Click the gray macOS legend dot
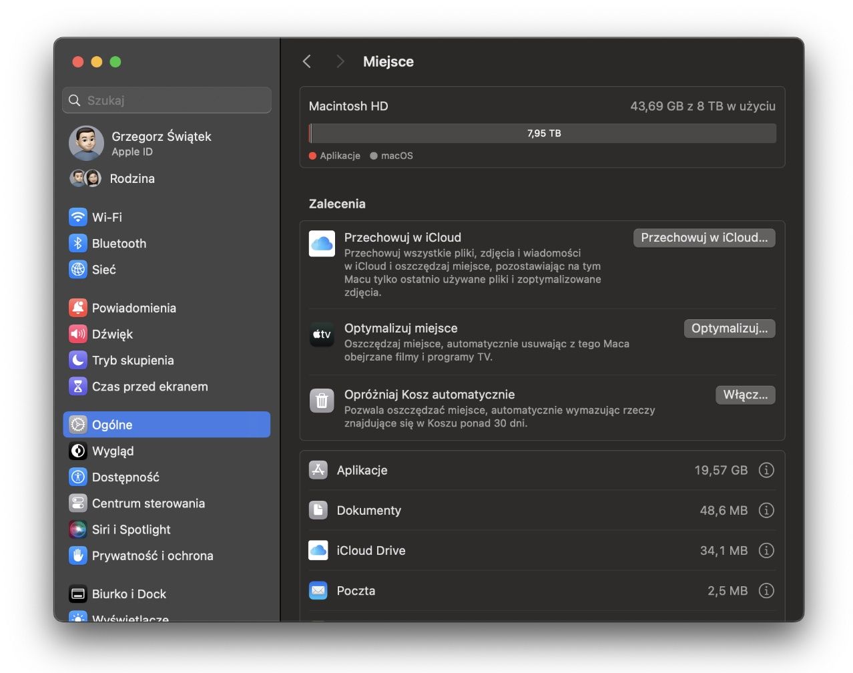 click(x=374, y=156)
